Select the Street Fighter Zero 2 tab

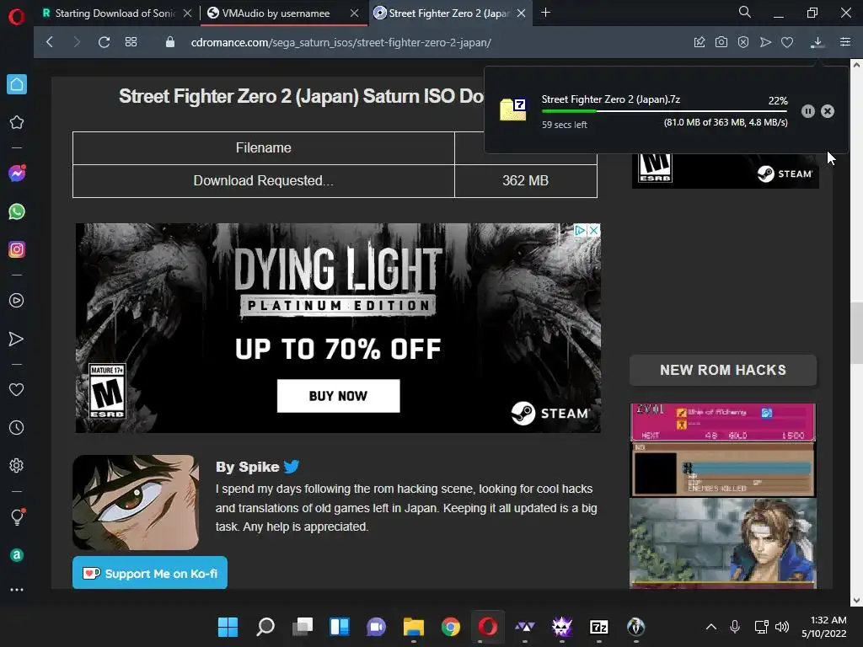(448, 13)
